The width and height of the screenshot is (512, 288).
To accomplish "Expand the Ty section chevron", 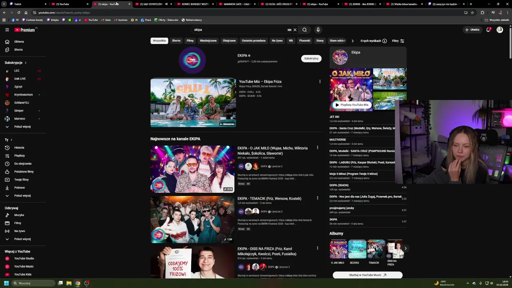I will point(11,140).
